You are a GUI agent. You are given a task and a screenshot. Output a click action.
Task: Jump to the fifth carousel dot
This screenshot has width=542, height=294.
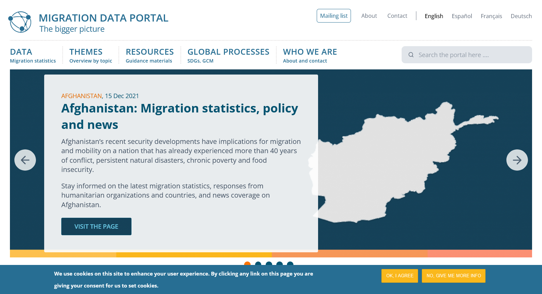click(290, 264)
